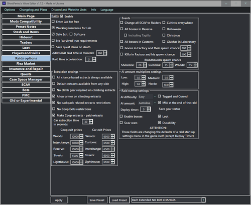Toggle Working insurance for Lab
This screenshot has width=251, height=205.
click(53, 28)
